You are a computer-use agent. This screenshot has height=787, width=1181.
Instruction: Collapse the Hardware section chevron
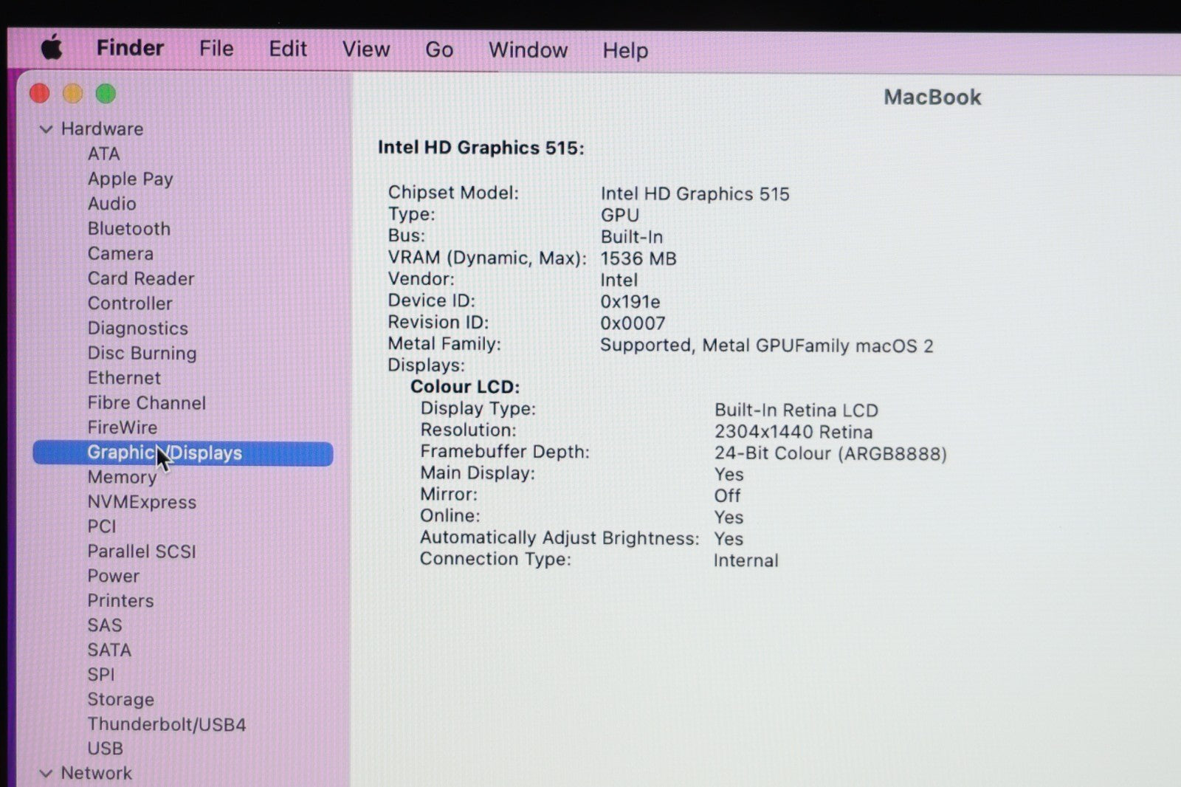[x=46, y=129]
